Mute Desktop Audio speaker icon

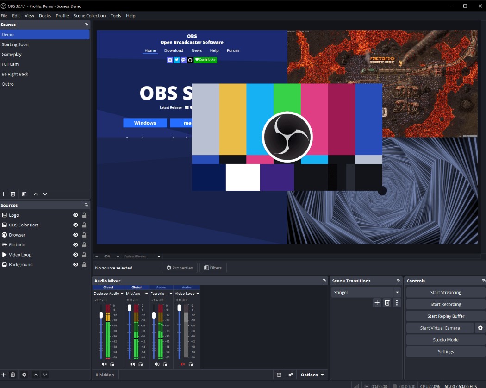[104, 364]
